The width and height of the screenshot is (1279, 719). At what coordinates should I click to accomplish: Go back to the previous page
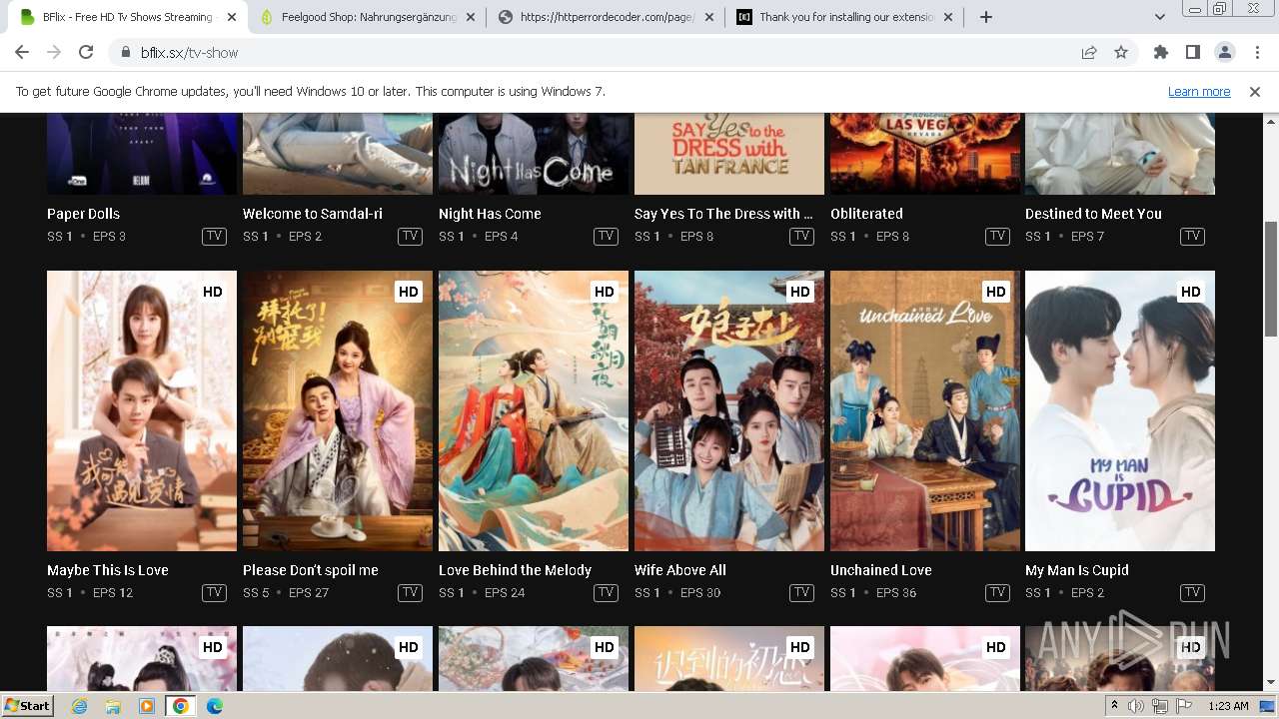[x=22, y=53]
